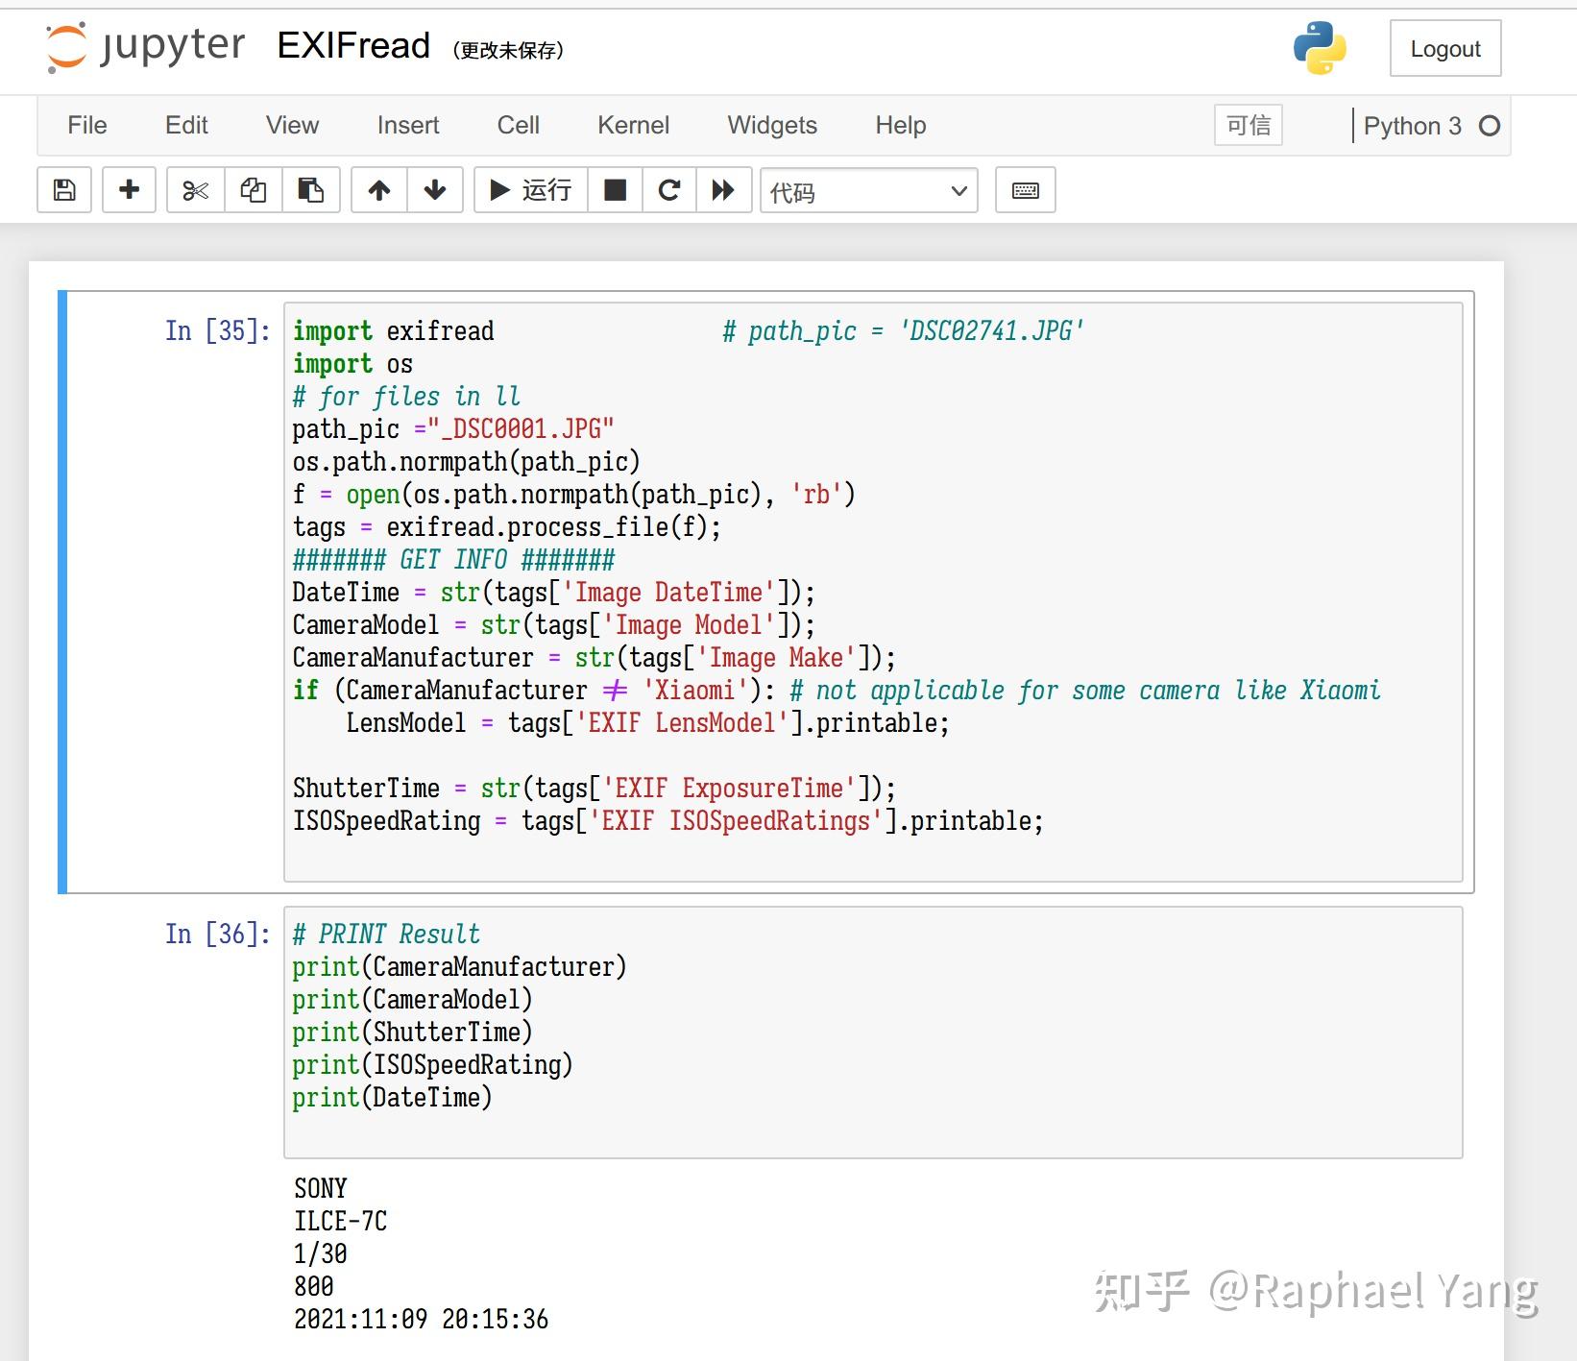The image size is (1577, 1361).
Task: Click inside the In [36] print code cell
Action: coord(873,1033)
